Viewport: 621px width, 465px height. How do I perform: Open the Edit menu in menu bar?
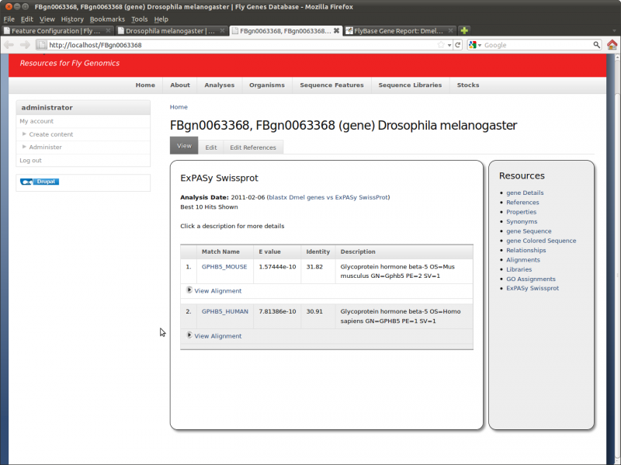click(x=27, y=19)
